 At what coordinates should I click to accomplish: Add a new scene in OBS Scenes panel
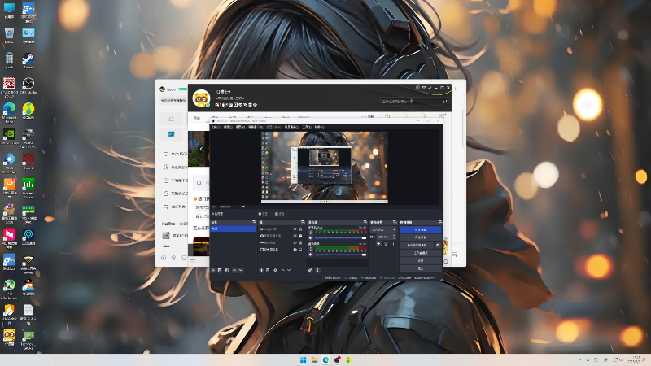[213, 270]
